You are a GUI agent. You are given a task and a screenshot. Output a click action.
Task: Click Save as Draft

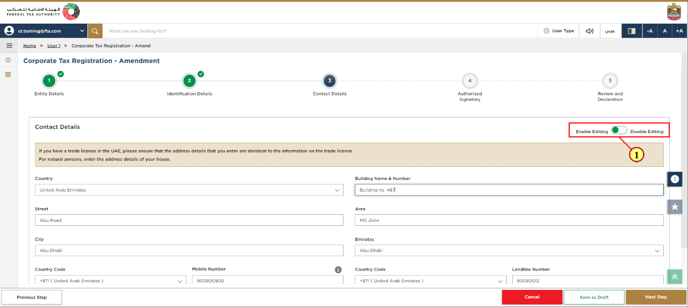[x=594, y=297]
